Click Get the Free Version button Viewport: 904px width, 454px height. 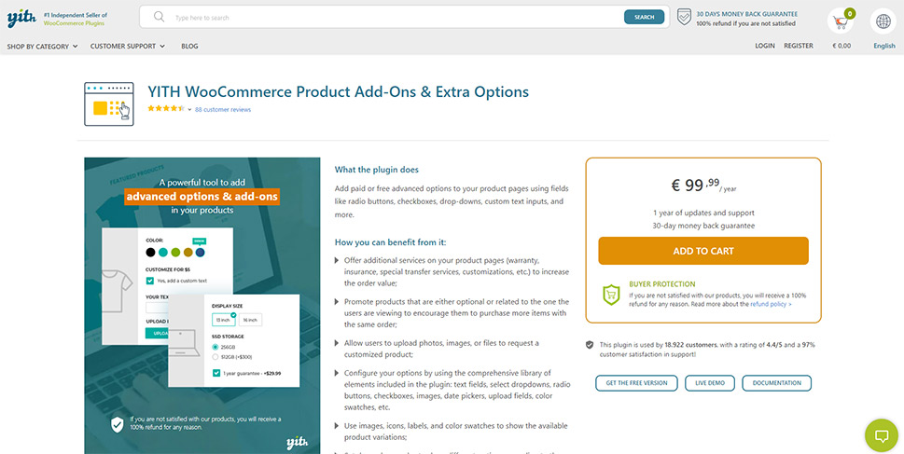(636, 383)
